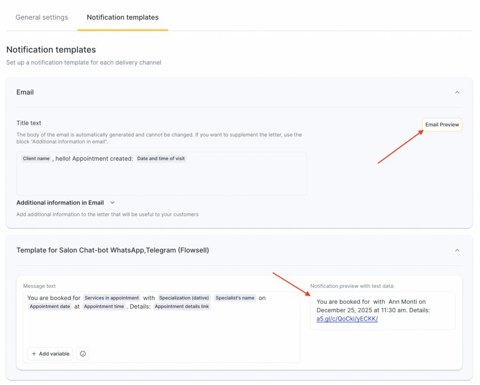Image resolution: width=480 pixels, height=385 pixels.
Task: Open the a5.gl appointment details link
Action: (347, 319)
